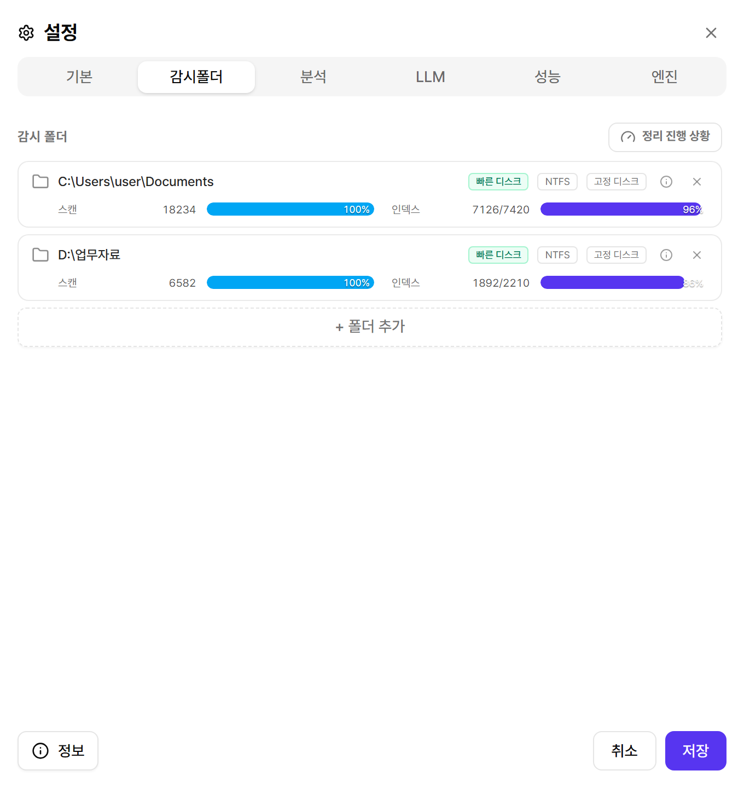Go to the LLM tab
Screen dimensions: 744x788
tap(431, 77)
